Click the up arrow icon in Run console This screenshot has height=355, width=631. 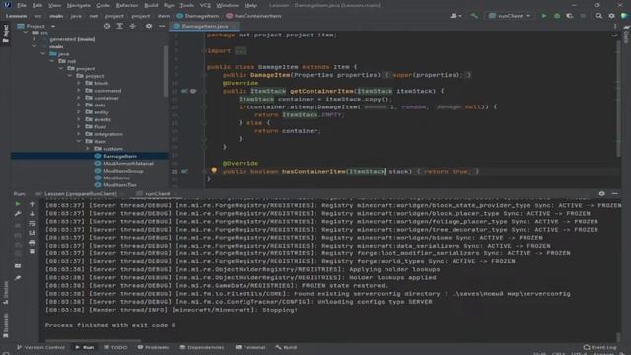tap(32, 204)
